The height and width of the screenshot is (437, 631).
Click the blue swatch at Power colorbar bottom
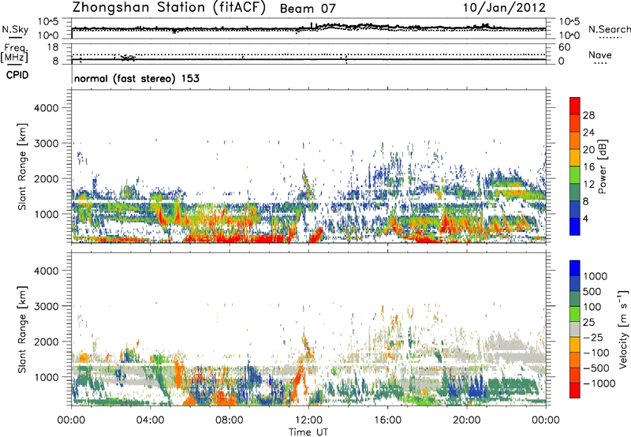tap(575, 226)
